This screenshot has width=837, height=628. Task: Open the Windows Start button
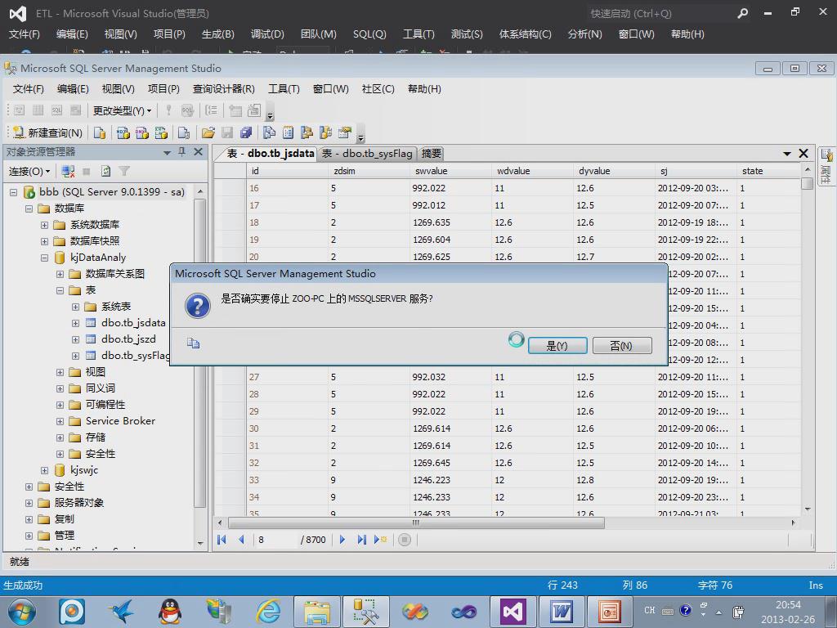pos(22,612)
